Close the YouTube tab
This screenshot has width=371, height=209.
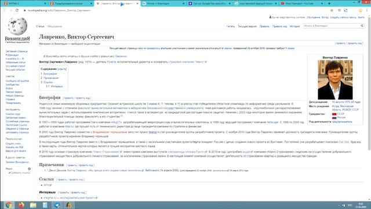(x=322, y=3)
